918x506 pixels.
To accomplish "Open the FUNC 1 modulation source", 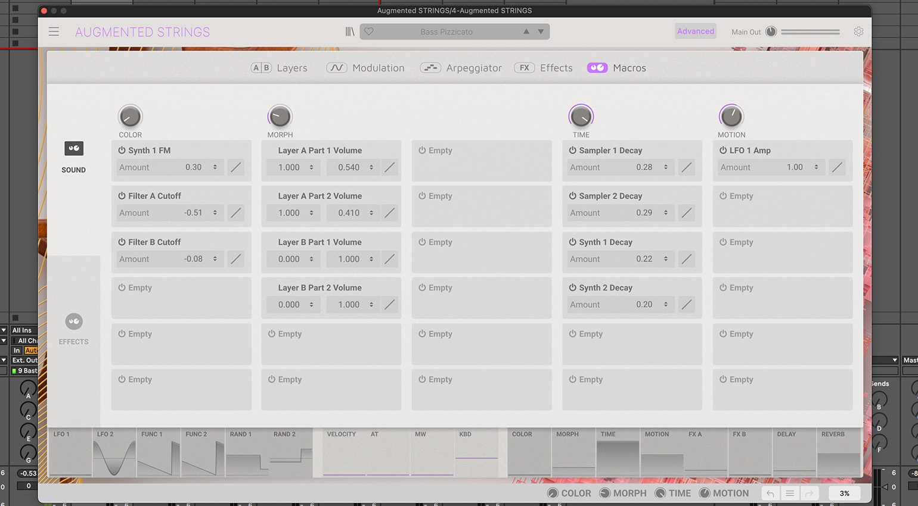I will pos(159,452).
